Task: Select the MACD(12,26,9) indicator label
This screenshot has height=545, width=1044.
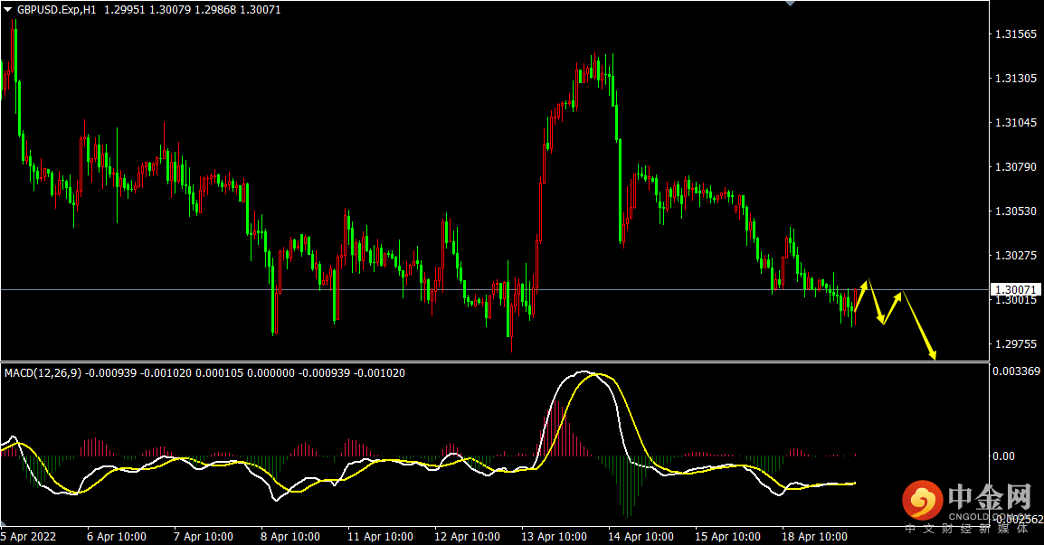Action: [x=42, y=372]
